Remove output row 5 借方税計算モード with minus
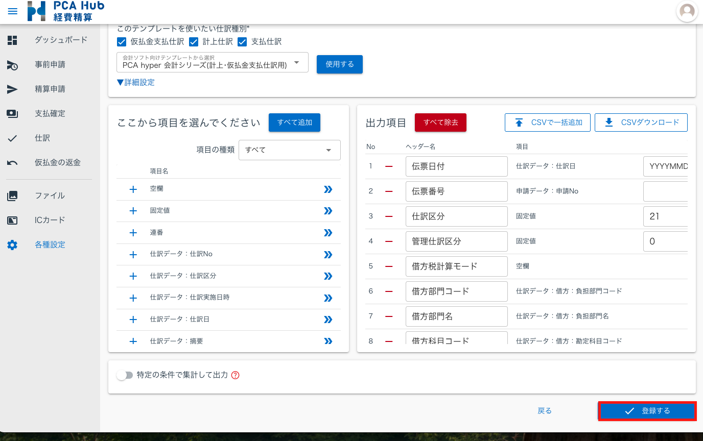 tap(389, 266)
